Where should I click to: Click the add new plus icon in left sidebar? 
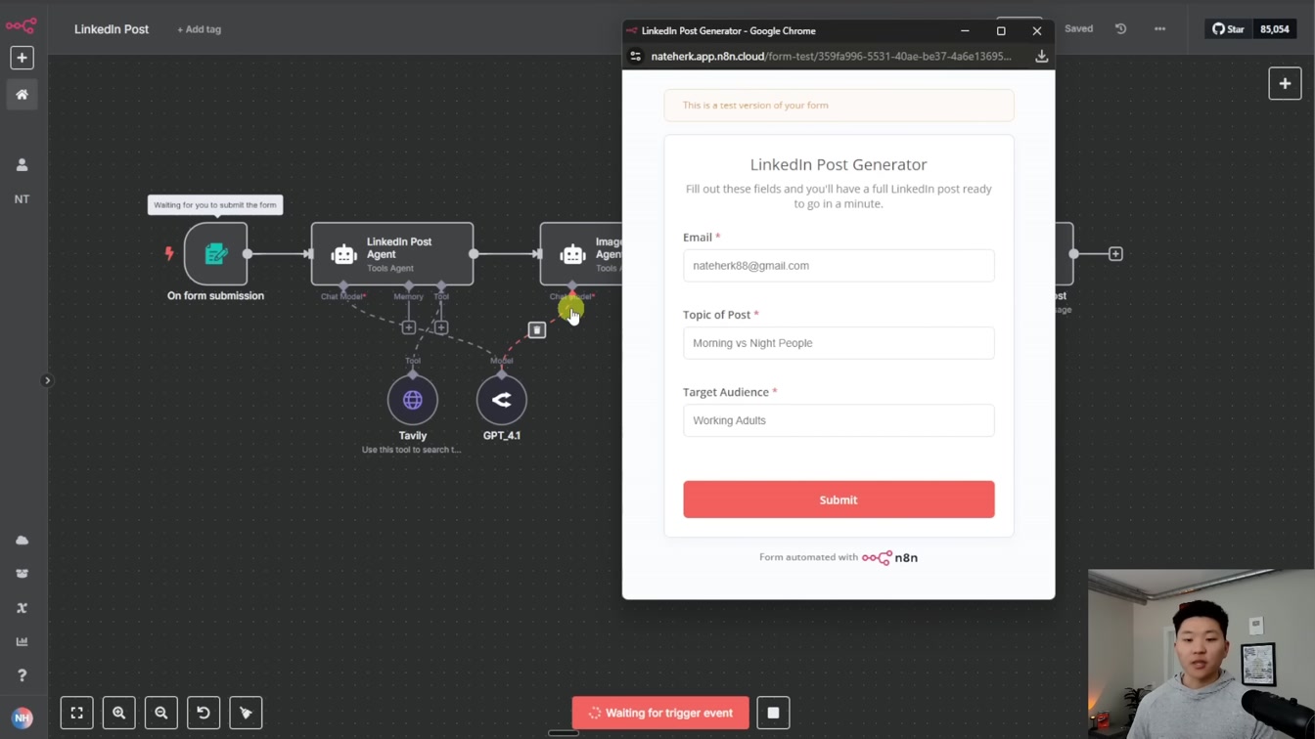pyautogui.click(x=22, y=58)
